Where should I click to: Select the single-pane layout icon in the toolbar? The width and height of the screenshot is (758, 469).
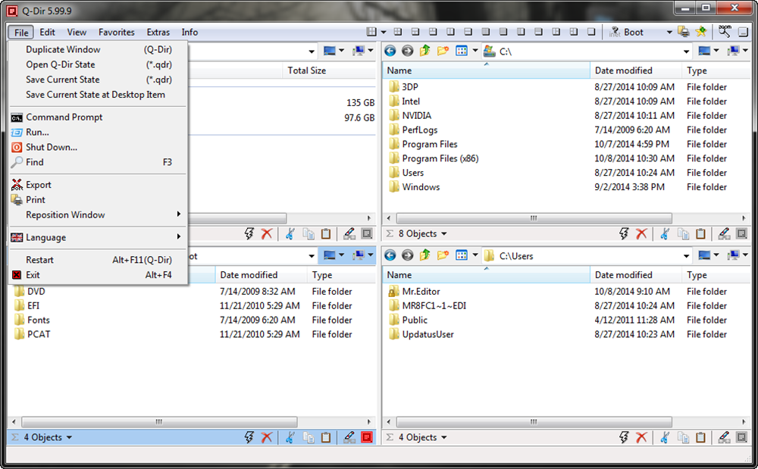click(x=591, y=32)
